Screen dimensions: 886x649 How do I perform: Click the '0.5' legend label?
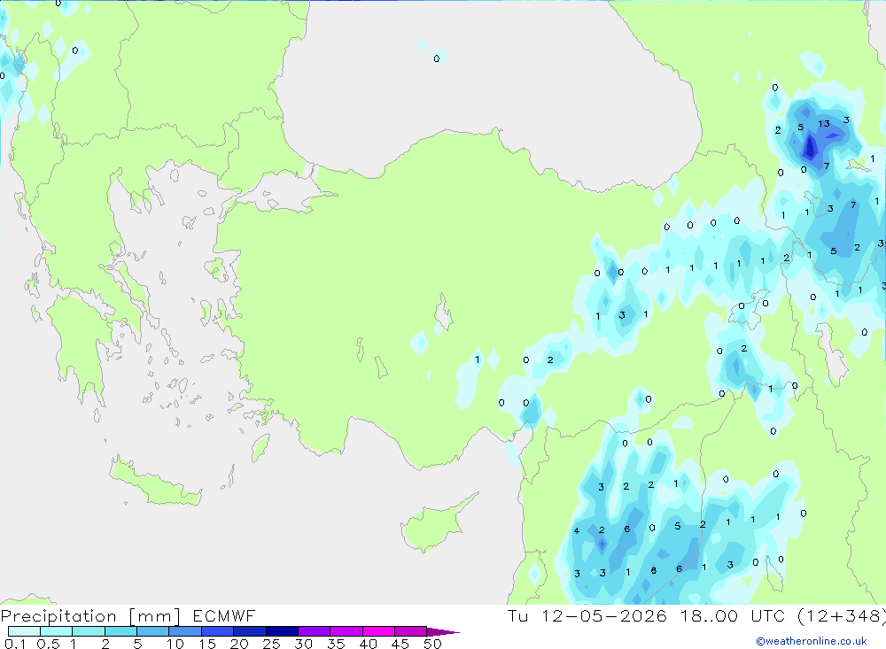coord(48,644)
